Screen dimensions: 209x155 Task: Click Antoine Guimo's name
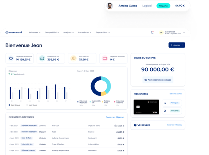[128, 6]
